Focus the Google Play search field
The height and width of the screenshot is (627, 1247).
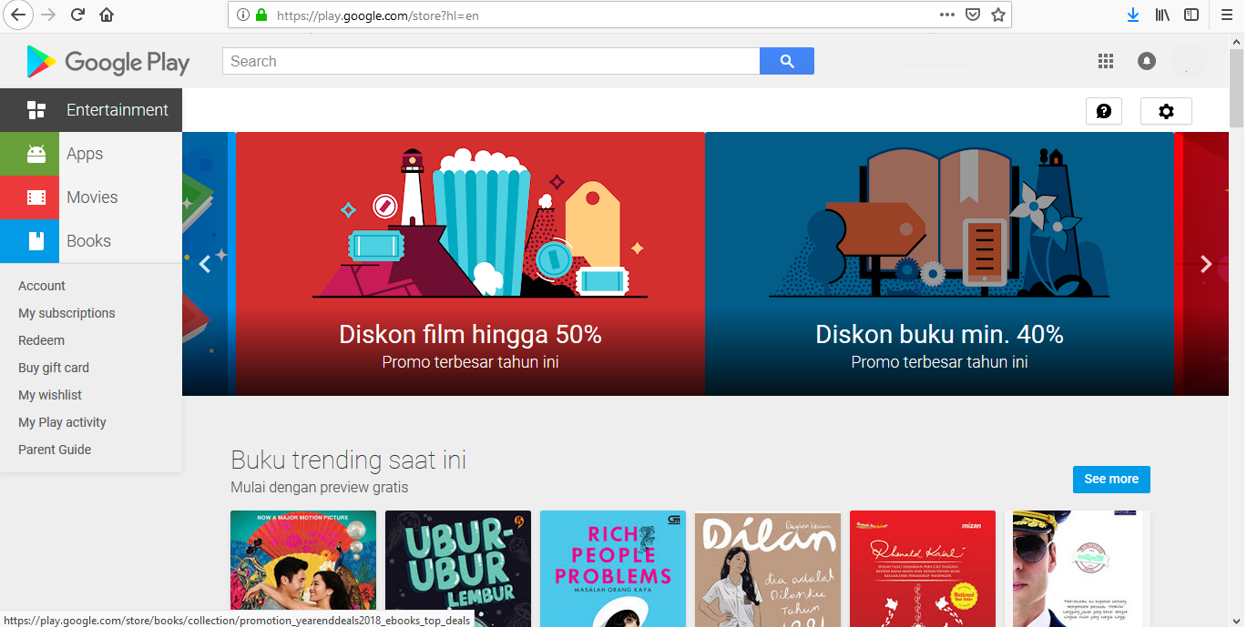(491, 61)
